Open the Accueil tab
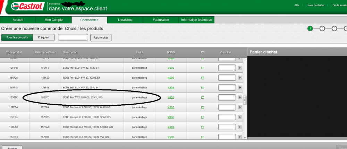This screenshot has height=149, width=347. click(x=18, y=20)
